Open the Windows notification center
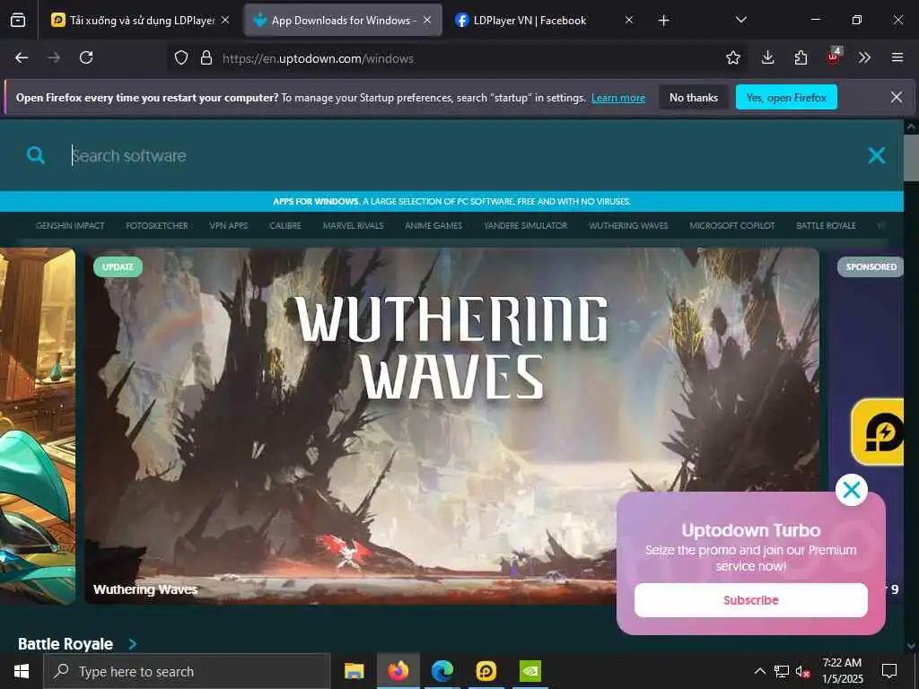 click(889, 671)
